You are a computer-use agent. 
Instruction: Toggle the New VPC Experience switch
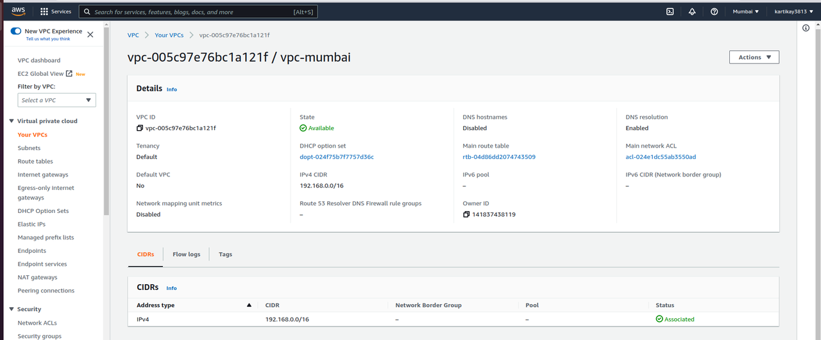[x=16, y=31]
